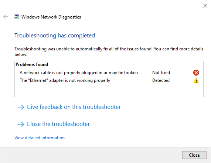Click the Not fixed status text
The width and height of the screenshot is (211, 163).
pos(161,73)
